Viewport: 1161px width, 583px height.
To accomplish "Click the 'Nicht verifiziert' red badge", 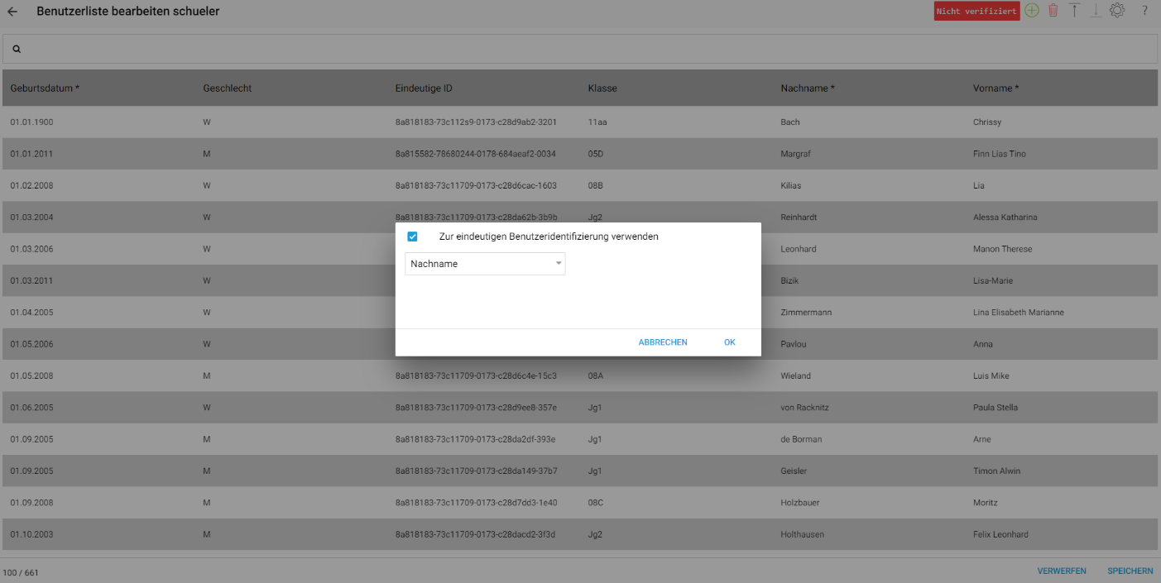I will tap(976, 12).
